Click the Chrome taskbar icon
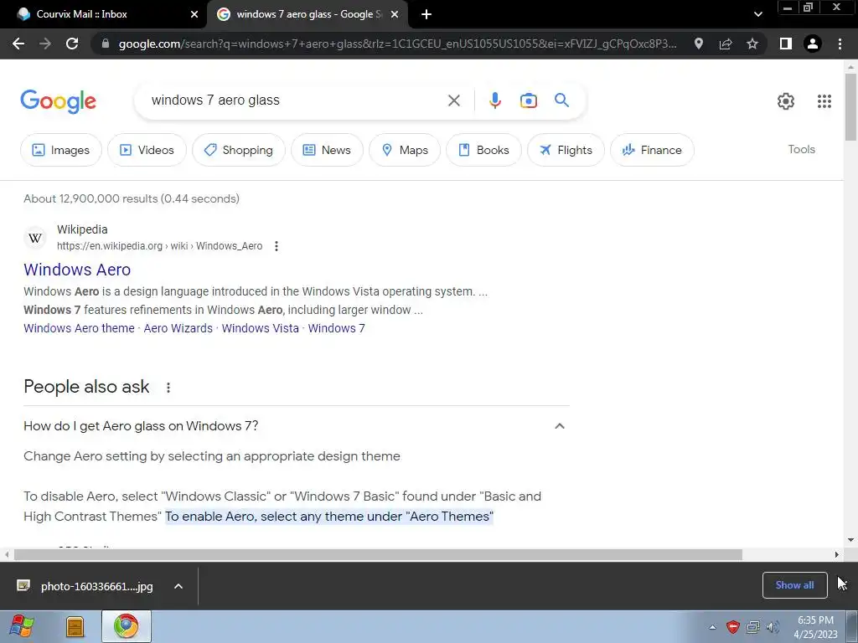 [x=126, y=626]
